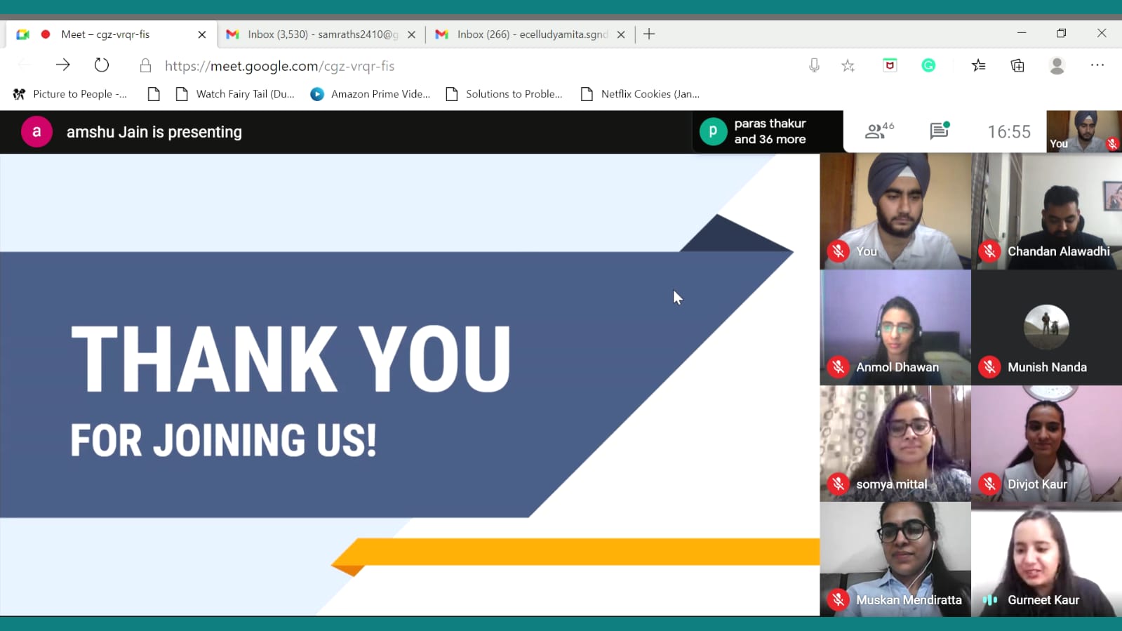Open Netflix Cookies bookmark
The image size is (1122, 631).
coord(641,94)
